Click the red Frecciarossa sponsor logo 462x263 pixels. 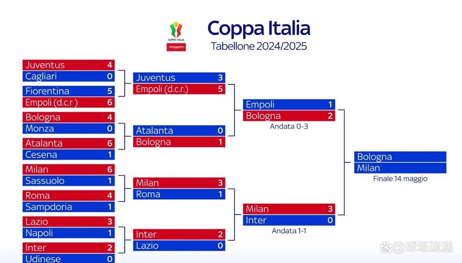176,47
